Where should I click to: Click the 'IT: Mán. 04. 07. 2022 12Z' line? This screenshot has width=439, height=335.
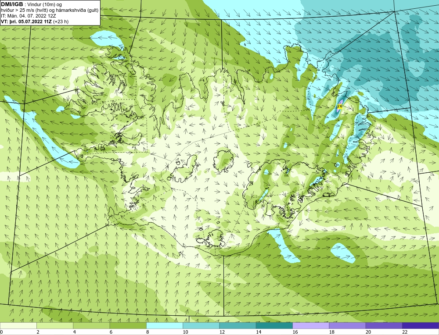(x=28, y=16)
